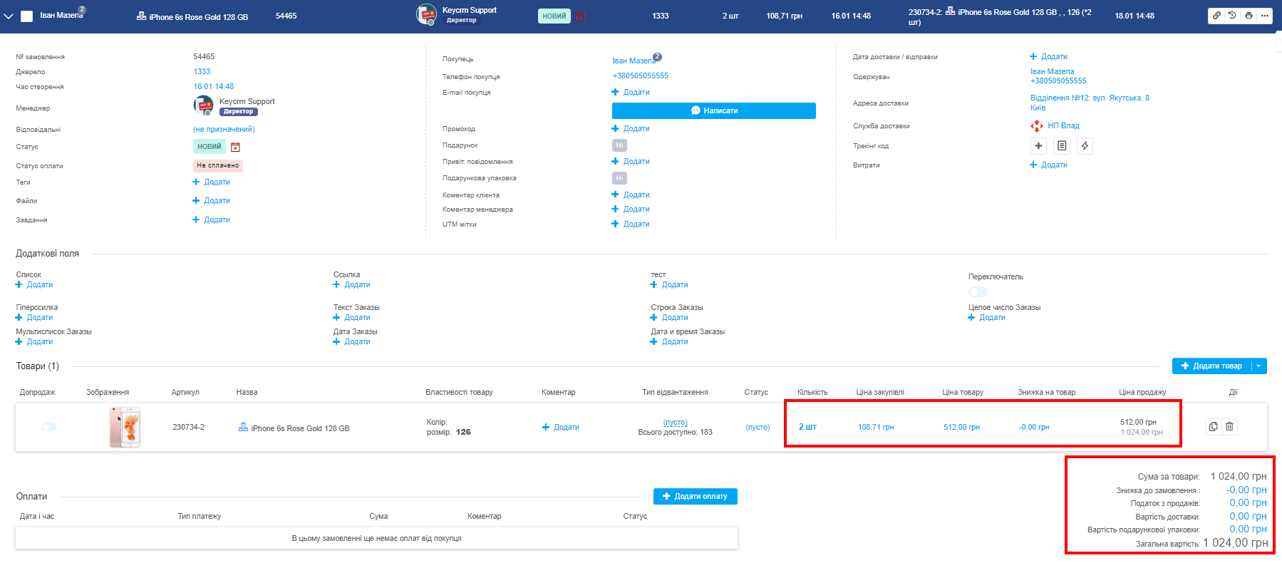Copy order link via chain icon
Viewport: 1282px width, 563px height.
click(x=1216, y=16)
